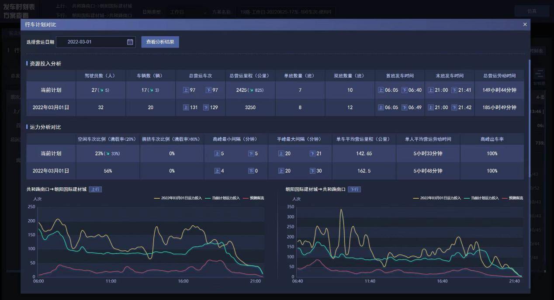Click the 上 badge before 06:05 in 当前计划 row
This screenshot has width=554, height=300.
(381, 90)
